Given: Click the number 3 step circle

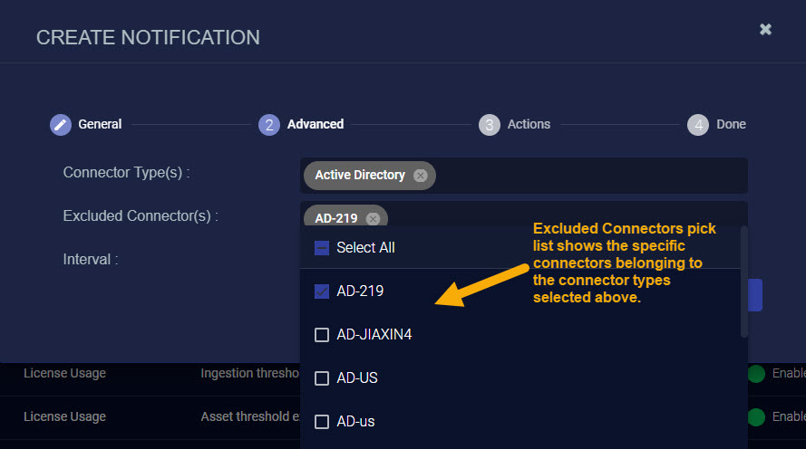Looking at the screenshot, I should point(490,125).
